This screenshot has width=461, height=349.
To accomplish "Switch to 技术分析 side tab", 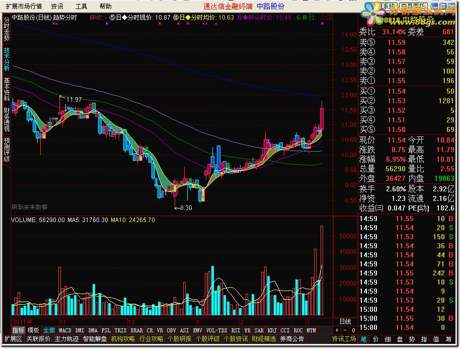I will click(x=7, y=59).
